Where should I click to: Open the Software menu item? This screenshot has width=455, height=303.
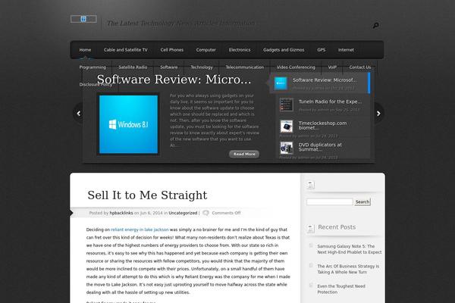pos(169,67)
